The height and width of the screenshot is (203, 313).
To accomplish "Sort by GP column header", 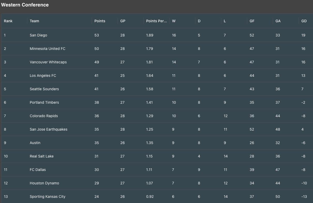I will click(x=123, y=21).
